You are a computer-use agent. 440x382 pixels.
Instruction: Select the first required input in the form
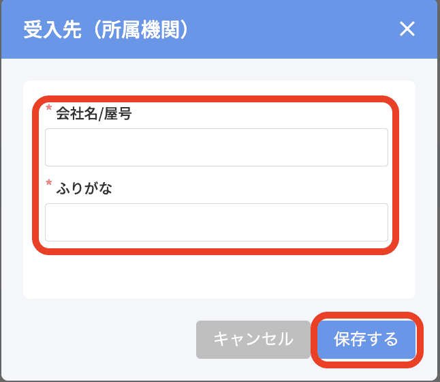pos(217,147)
